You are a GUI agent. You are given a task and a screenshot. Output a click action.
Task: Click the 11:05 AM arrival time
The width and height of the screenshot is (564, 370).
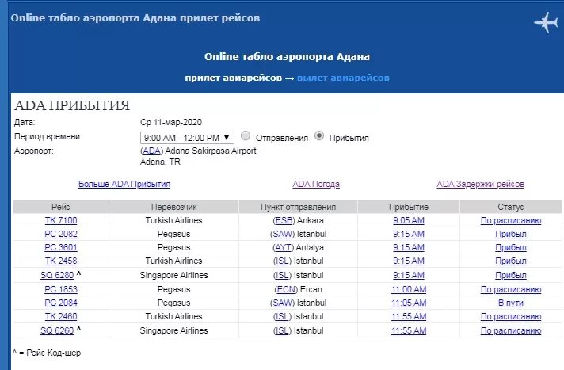pyautogui.click(x=409, y=303)
